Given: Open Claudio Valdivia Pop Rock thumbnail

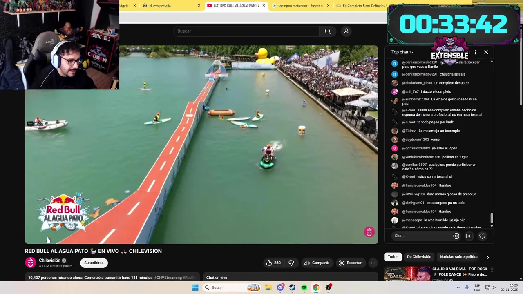Looking at the screenshot, I should coord(407,274).
